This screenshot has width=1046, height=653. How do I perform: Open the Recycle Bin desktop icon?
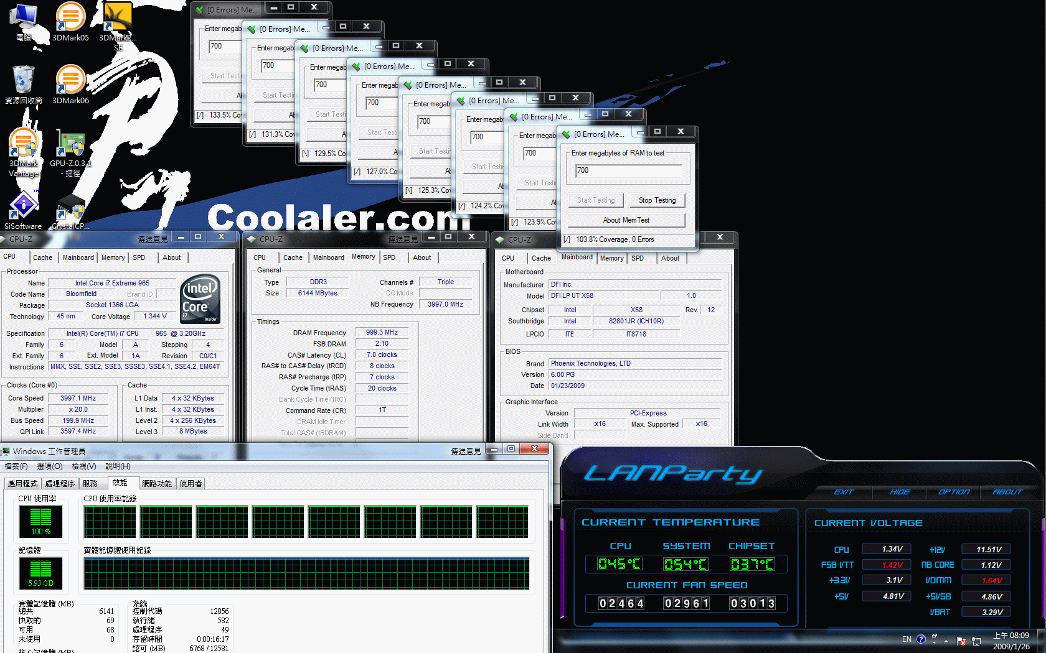click(24, 85)
